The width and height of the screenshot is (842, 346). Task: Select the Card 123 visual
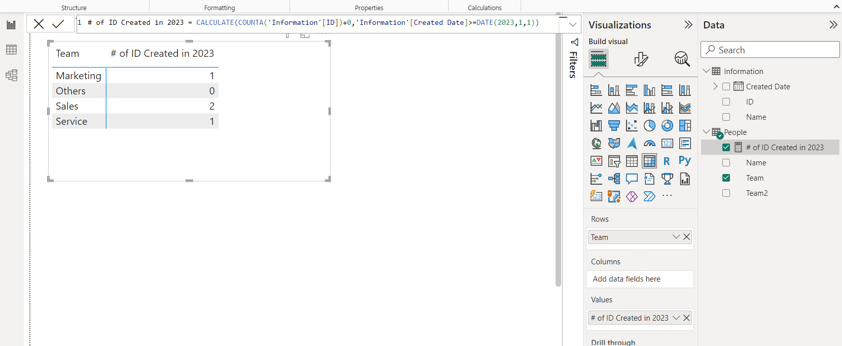pos(667,144)
